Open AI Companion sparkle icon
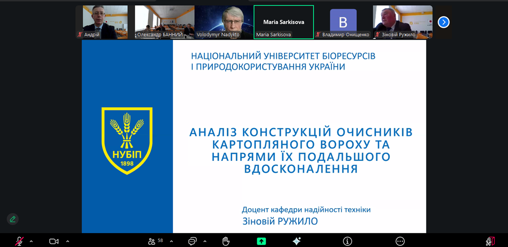This screenshot has height=247, width=508. (x=296, y=241)
